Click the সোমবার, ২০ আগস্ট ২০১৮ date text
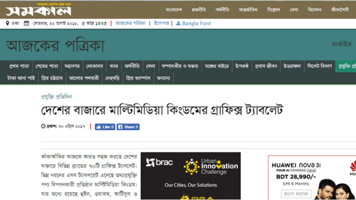Screen dimensions: 356x200 (56, 23)
